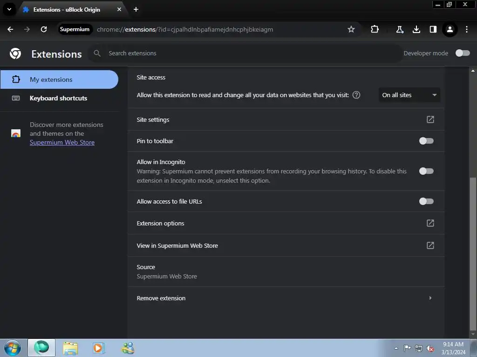
Task: Open a new tab with the plus button
Action: pos(136,9)
